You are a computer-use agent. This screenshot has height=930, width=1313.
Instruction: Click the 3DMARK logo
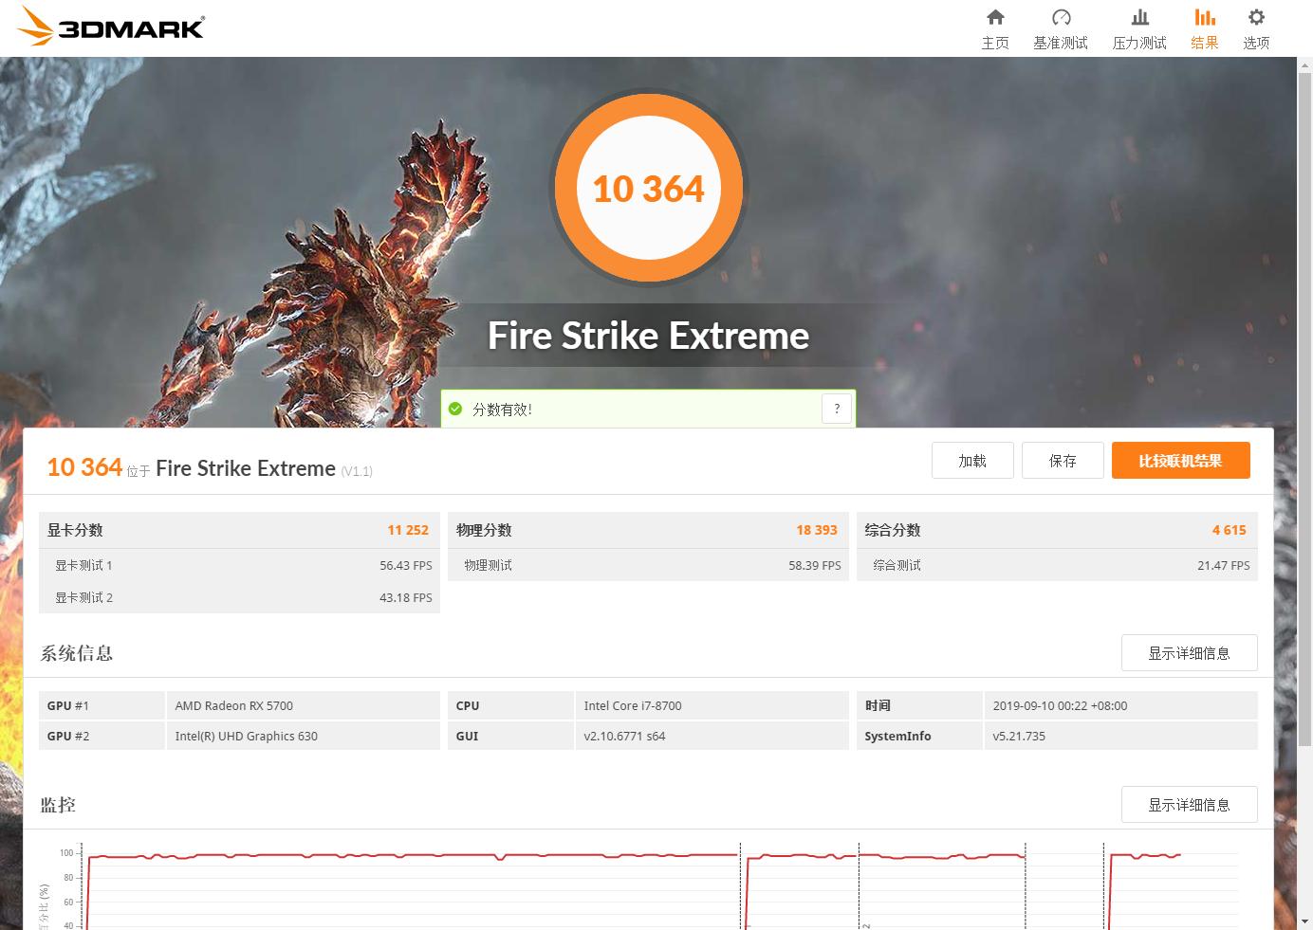tap(114, 27)
